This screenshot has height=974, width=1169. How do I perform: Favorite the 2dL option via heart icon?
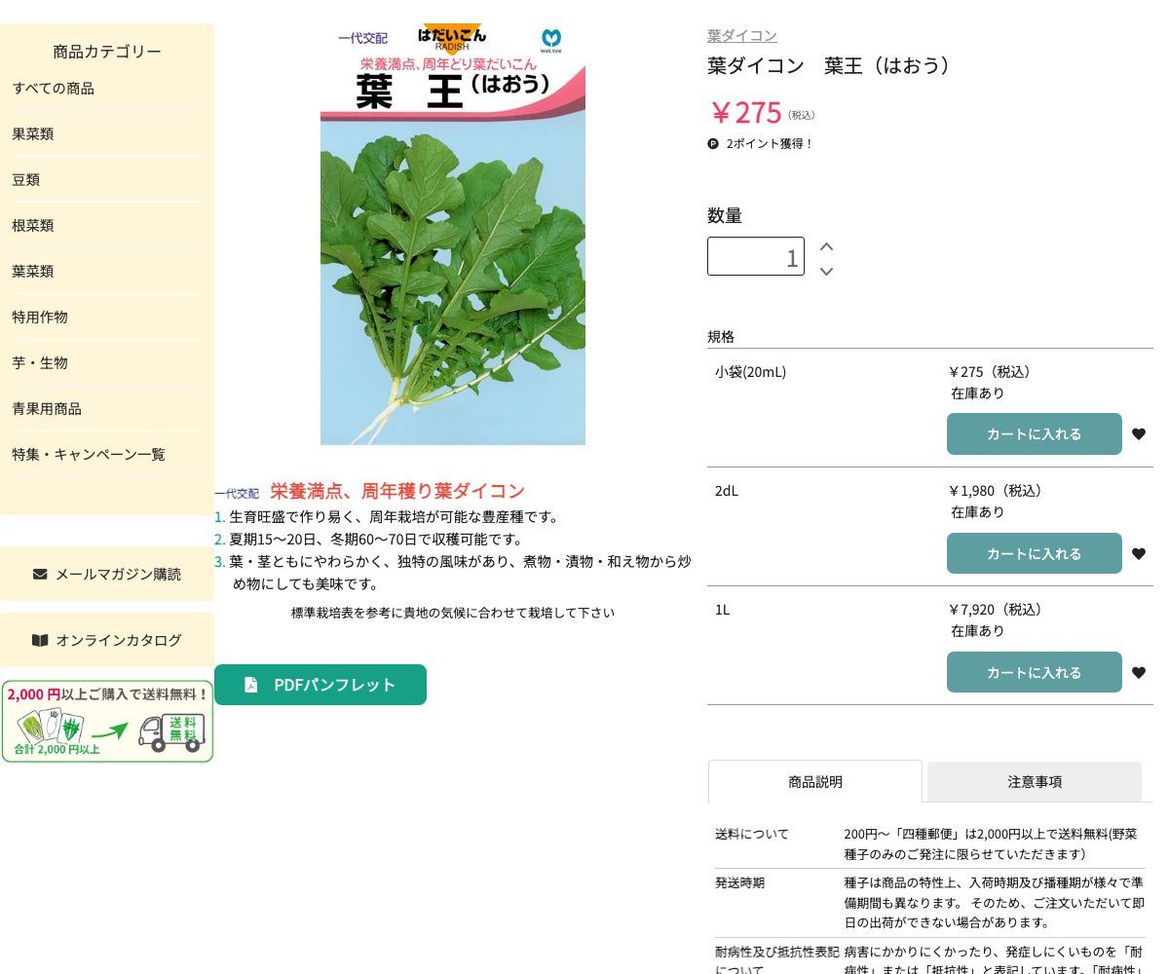[1139, 553]
